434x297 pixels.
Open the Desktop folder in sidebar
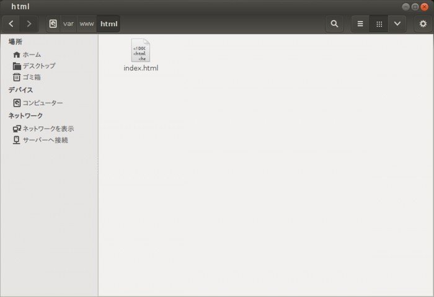coord(38,66)
